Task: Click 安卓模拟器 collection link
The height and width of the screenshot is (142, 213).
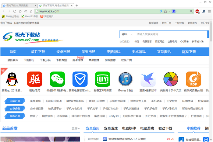Action: click(x=37, y=109)
